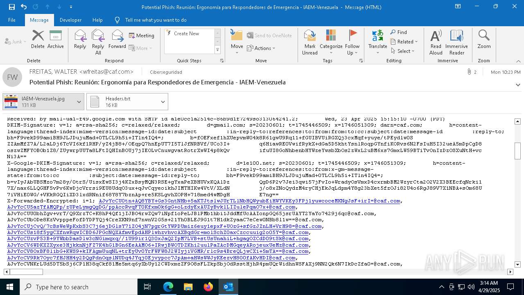The height and width of the screenshot is (295, 524).
Task: Click the taskbar search box
Action: coord(78,287)
